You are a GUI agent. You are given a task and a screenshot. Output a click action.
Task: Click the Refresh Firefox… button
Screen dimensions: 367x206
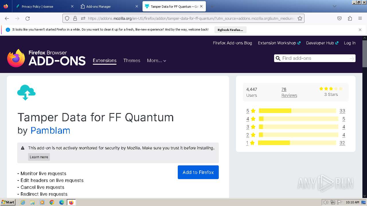(x=230, y=30)
